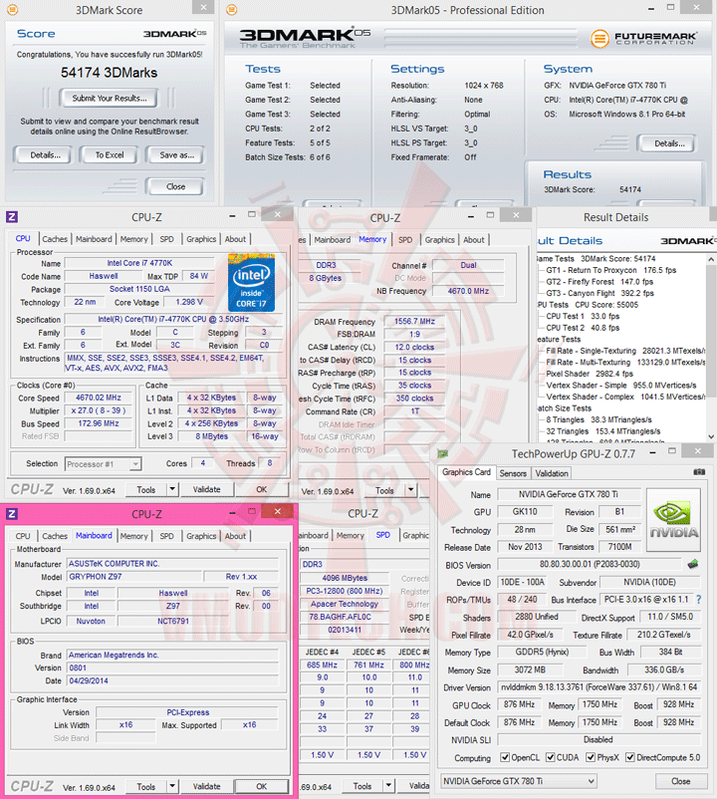Screen dimensions: 717x799
Task: Click the NVIDIA logo in GPU-Z
Action: click(673, 520)
